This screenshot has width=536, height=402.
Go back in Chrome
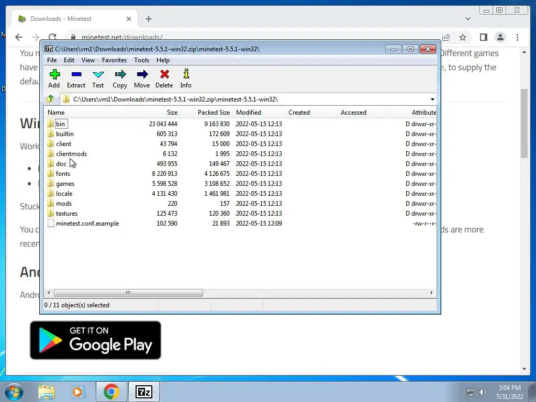click(19, 37)
